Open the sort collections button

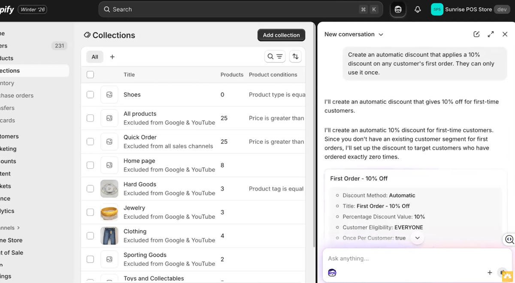pyautogui.click(x=295, y=57)
